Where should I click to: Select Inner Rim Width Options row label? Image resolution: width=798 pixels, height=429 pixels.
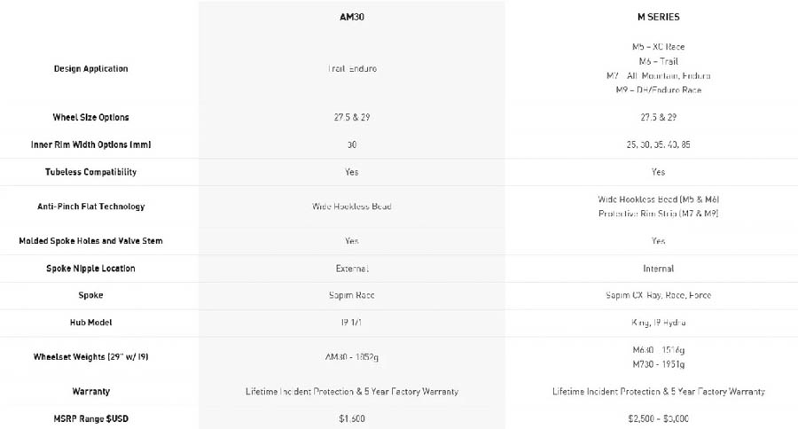point(90,144)
